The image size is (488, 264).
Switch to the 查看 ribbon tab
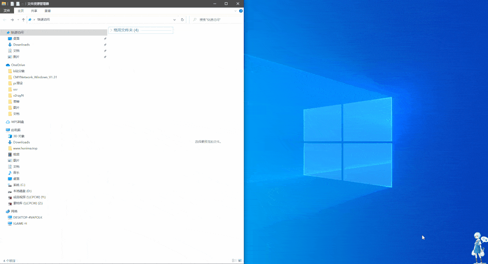coord(47,11)
